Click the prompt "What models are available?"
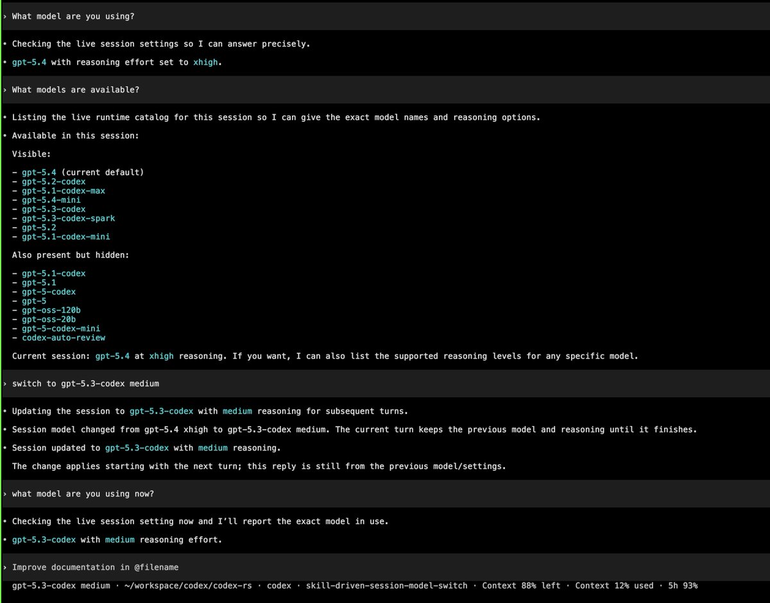 (76, 90)
